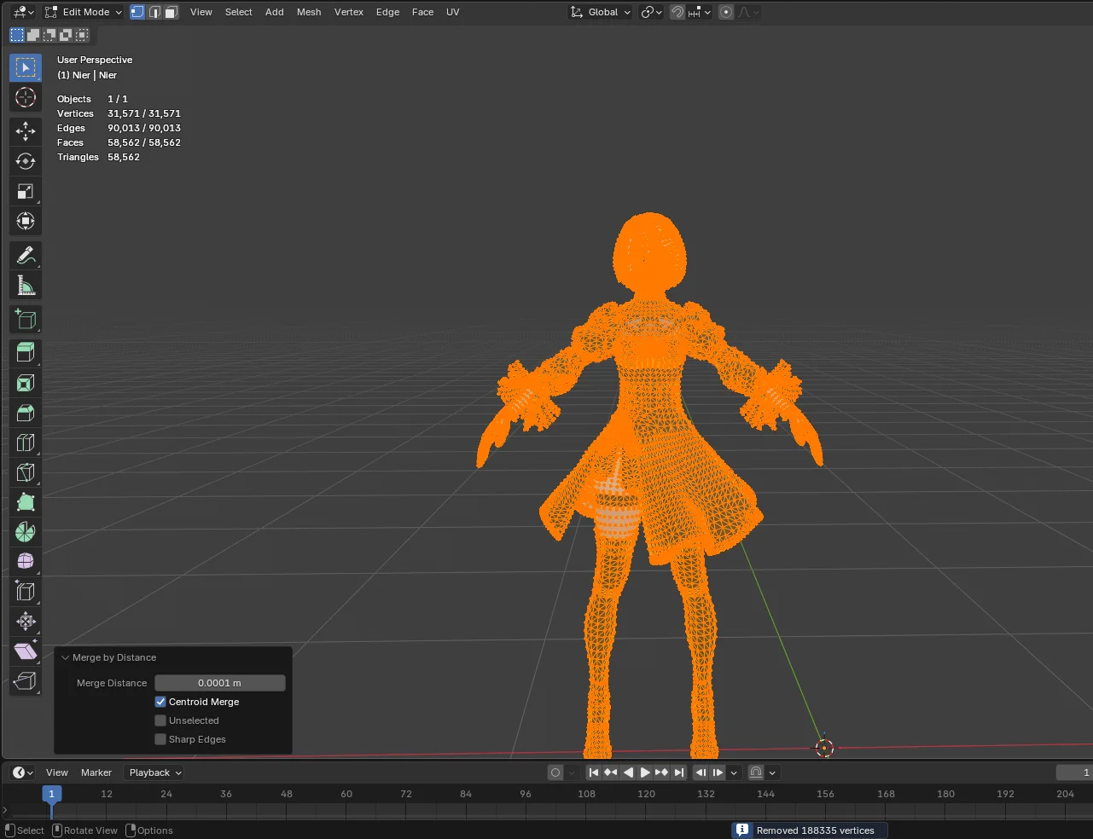Pick the Add Cube tool
Screen dimensions: 1093x839
pyautogui.click(x=26, y=319)
